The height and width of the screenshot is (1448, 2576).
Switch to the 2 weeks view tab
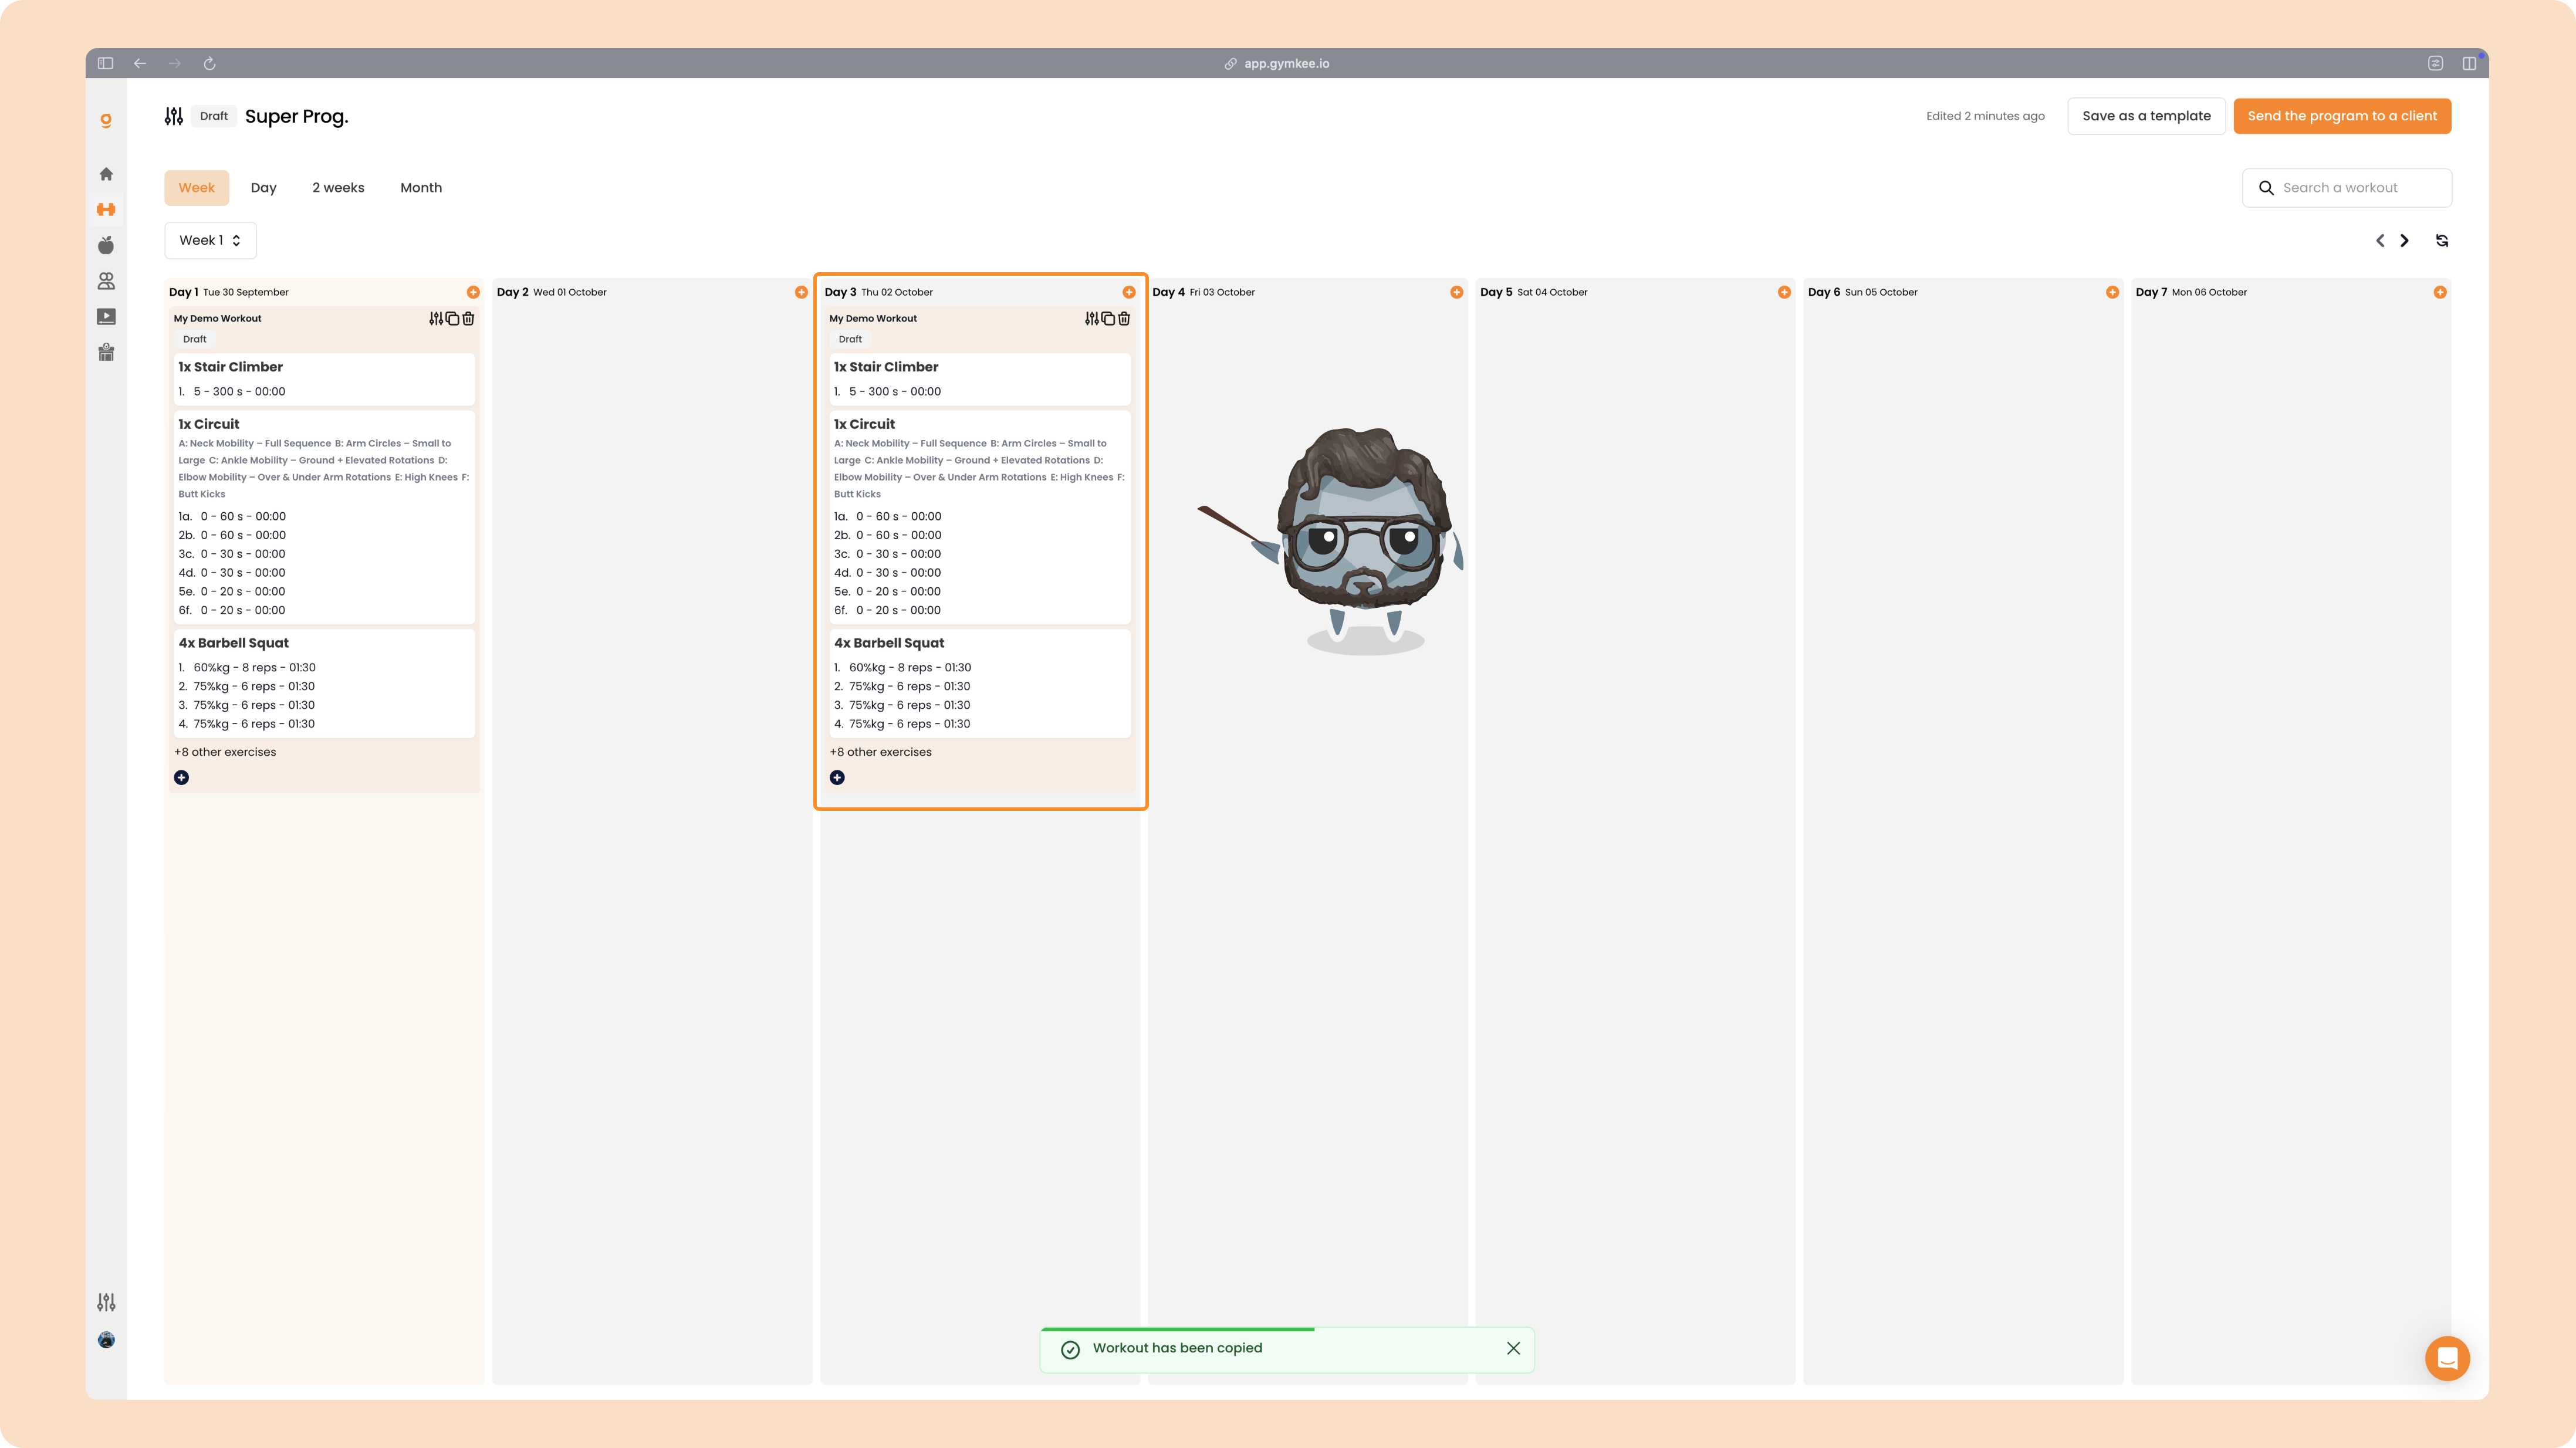tap(338, 187)
